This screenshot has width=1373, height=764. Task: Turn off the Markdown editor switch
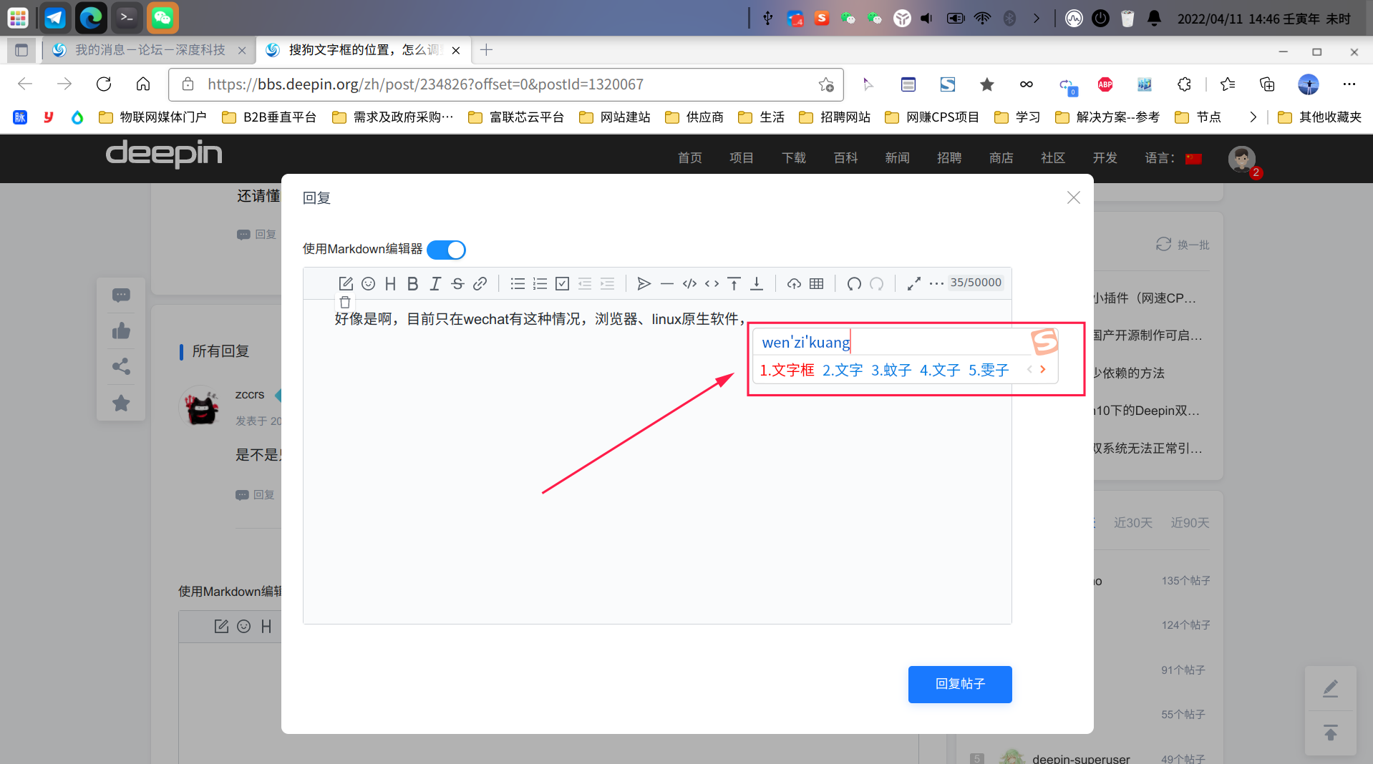pyautogui.click(x=446, y=250)
